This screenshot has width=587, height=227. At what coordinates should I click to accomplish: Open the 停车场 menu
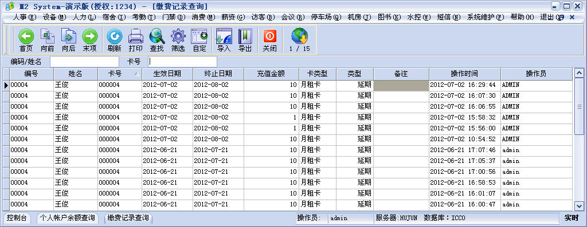[326, 18]
